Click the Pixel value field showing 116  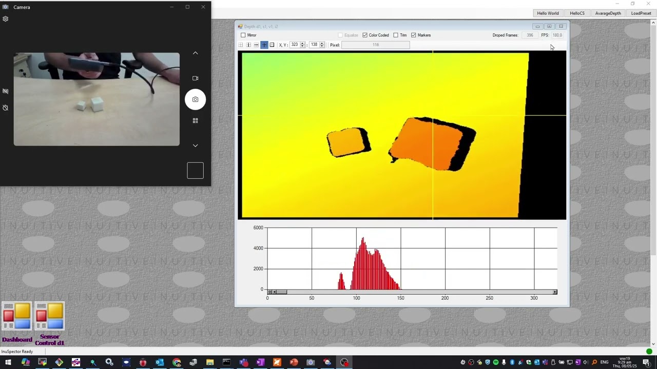[376, 45]
